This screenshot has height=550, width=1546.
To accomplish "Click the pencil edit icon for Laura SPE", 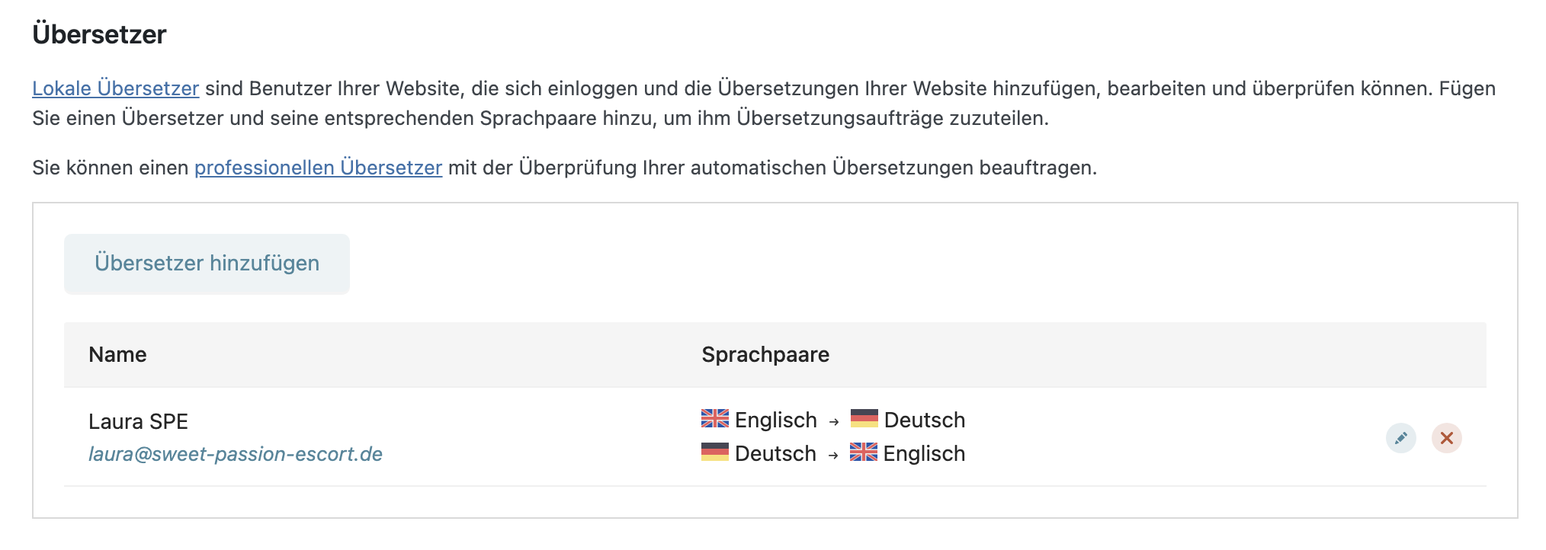I will pyautogui.click(x=1400, y=438).
